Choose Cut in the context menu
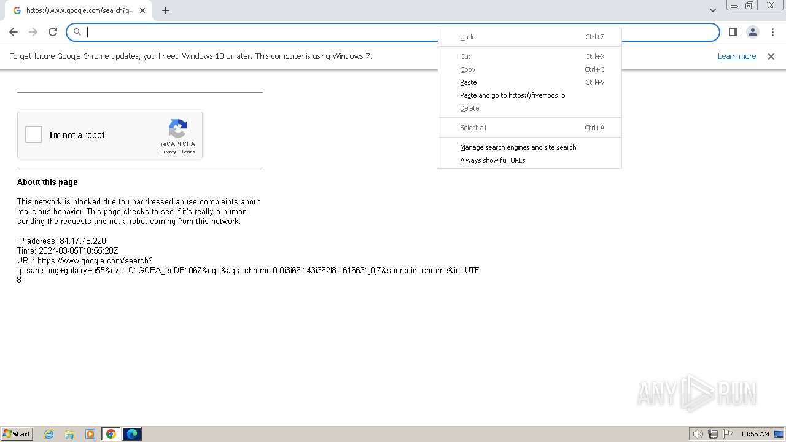The image size is (786, 442). [x=530, y=56]
